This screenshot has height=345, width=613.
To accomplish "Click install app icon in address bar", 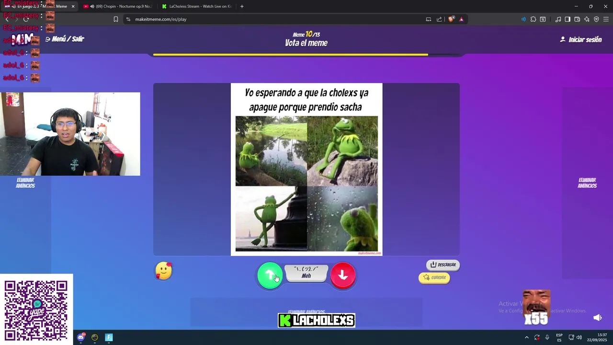I will click(429, 19).
